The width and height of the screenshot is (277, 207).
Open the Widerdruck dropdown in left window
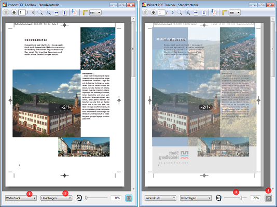[21, 198]
